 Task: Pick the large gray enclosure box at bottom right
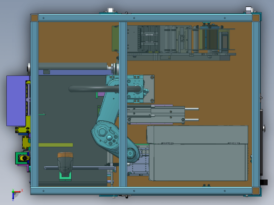pyautogui.click(x=198, y=153)
